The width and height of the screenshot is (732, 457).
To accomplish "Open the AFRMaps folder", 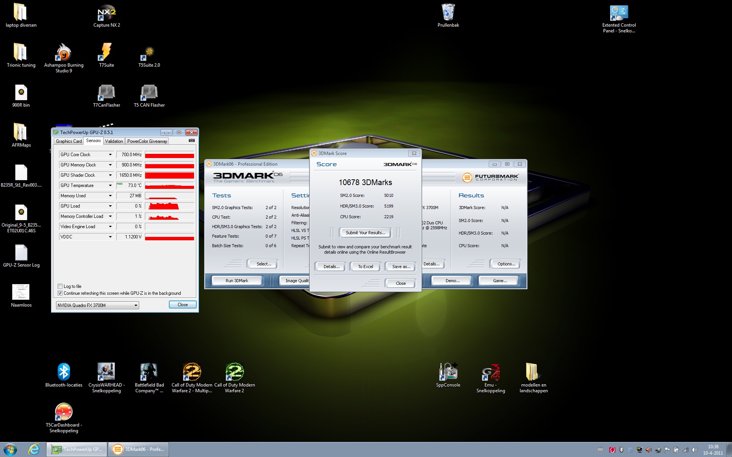I will click(x=21, y=135).
